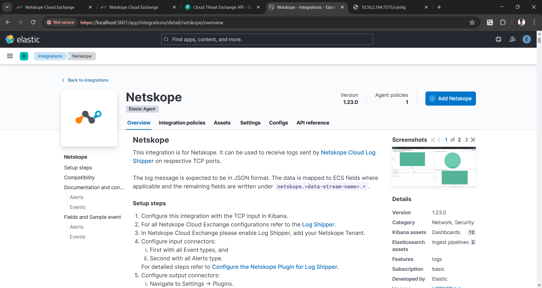This screenshot has height=288, width=542.
Task: Expand the browser tab search dropdown
Action: coord(7,7)
